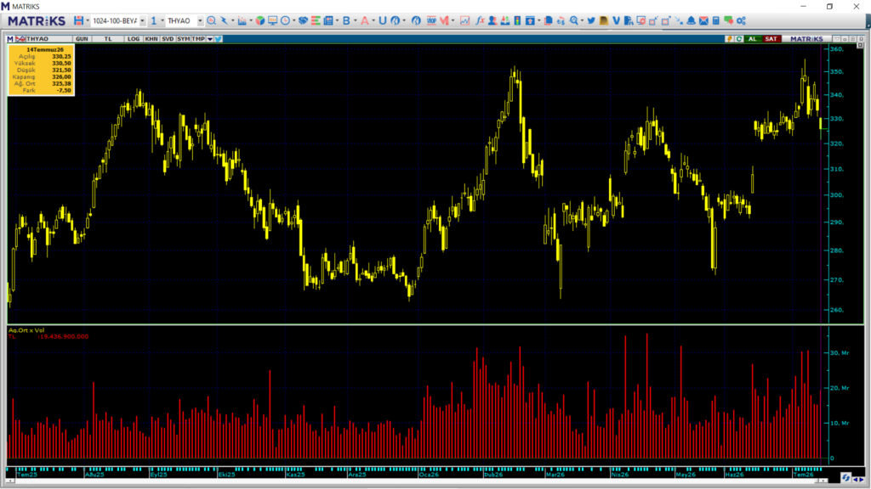Open the calculator tool icon
Viewport: 871px width, 489px height.
pyautogui.click(x=716, y=20)
